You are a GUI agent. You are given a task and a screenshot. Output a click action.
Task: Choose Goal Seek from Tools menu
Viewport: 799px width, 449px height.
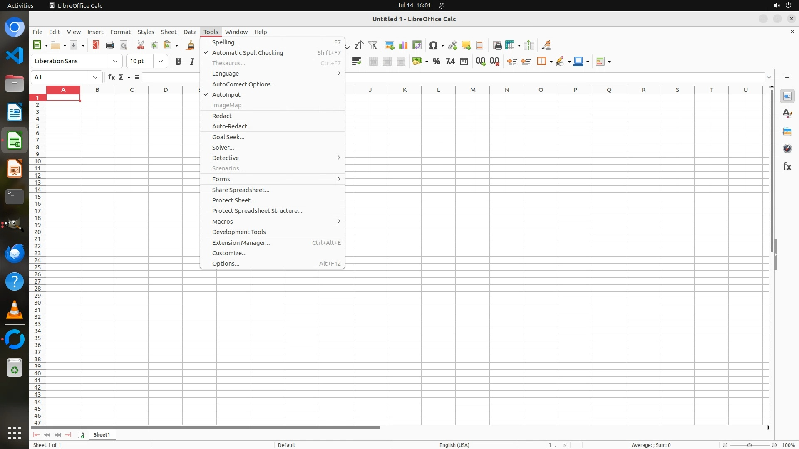pyautogui.click(x=228, y=137)
